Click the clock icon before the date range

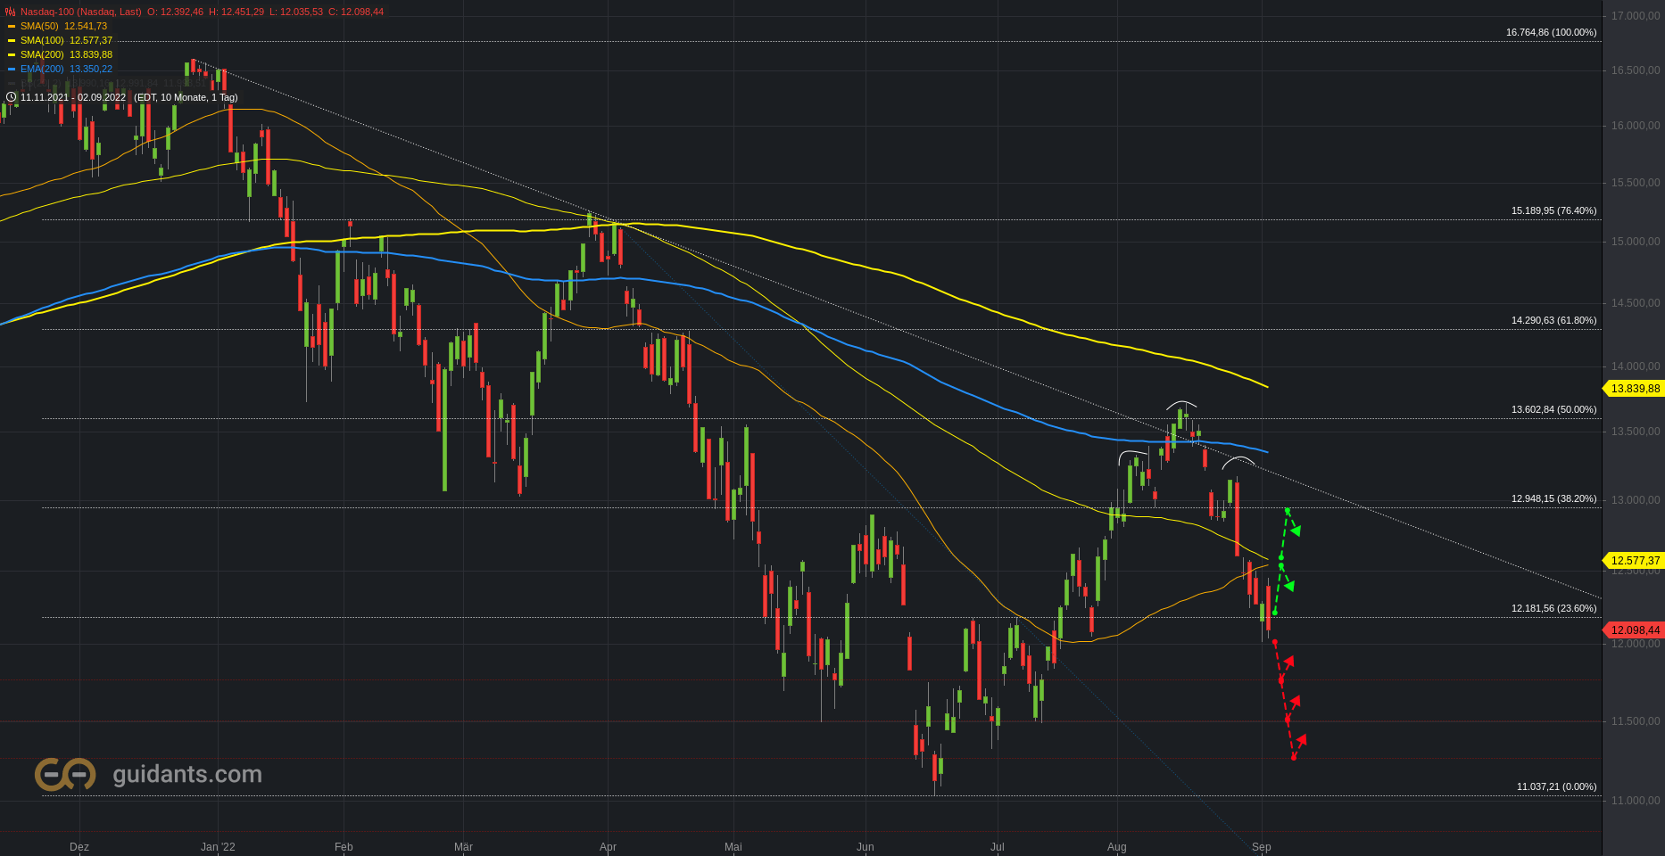11,97
